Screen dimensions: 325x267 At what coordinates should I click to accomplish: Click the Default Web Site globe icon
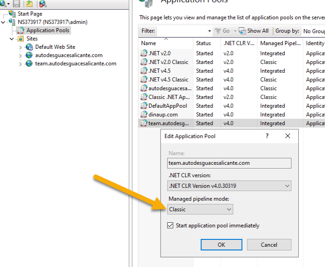29,47
